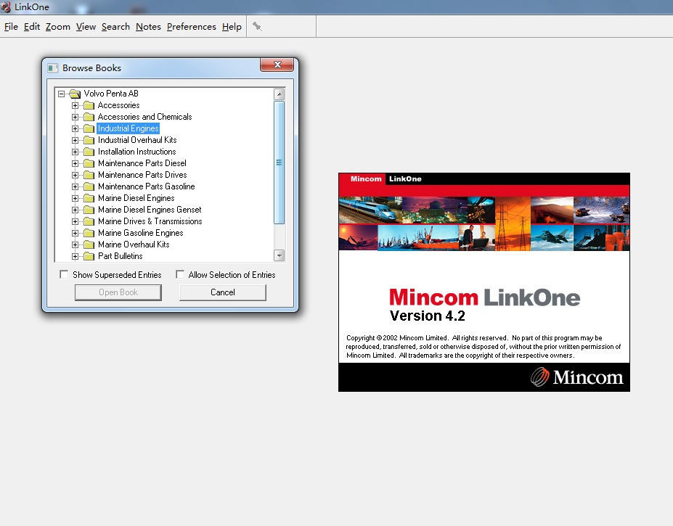Select Maintenance Parts Gasoline entry
Viewport: 673px width, 526px height.
tap(147, 186)
